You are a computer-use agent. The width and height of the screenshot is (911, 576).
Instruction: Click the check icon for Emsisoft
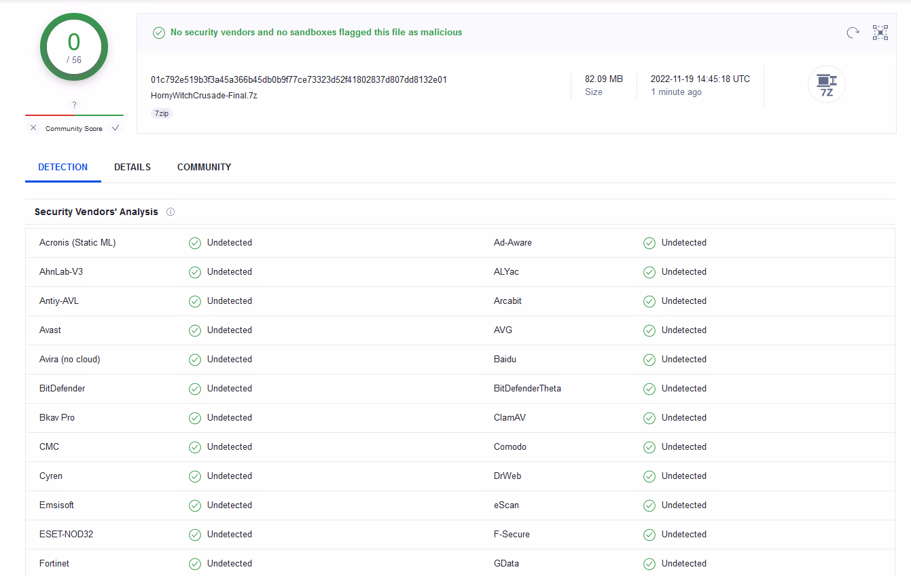click(x=195, y=505)
